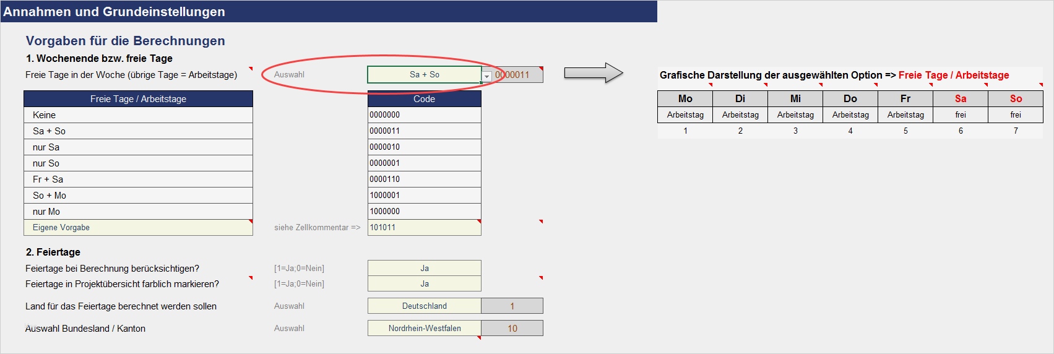Select the Ja cell for Feiertage berücksichtigen
The height and width of the screenshot is (354, 1054).
[424, 268]
